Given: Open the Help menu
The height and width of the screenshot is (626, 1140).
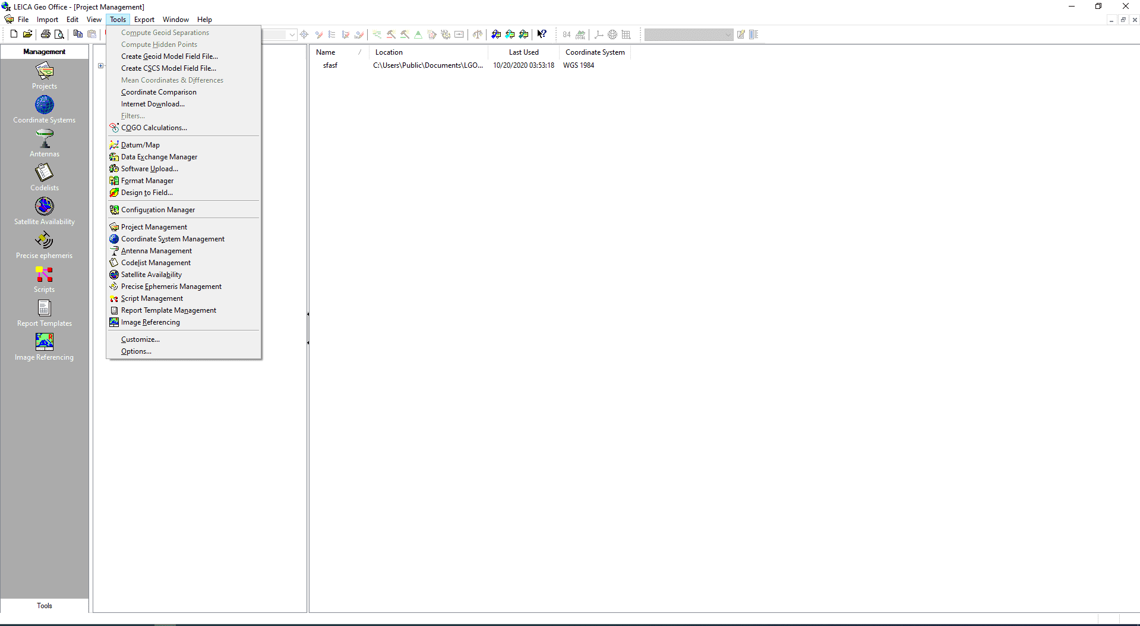Looking at the screenshot, I should coord(204,20).
